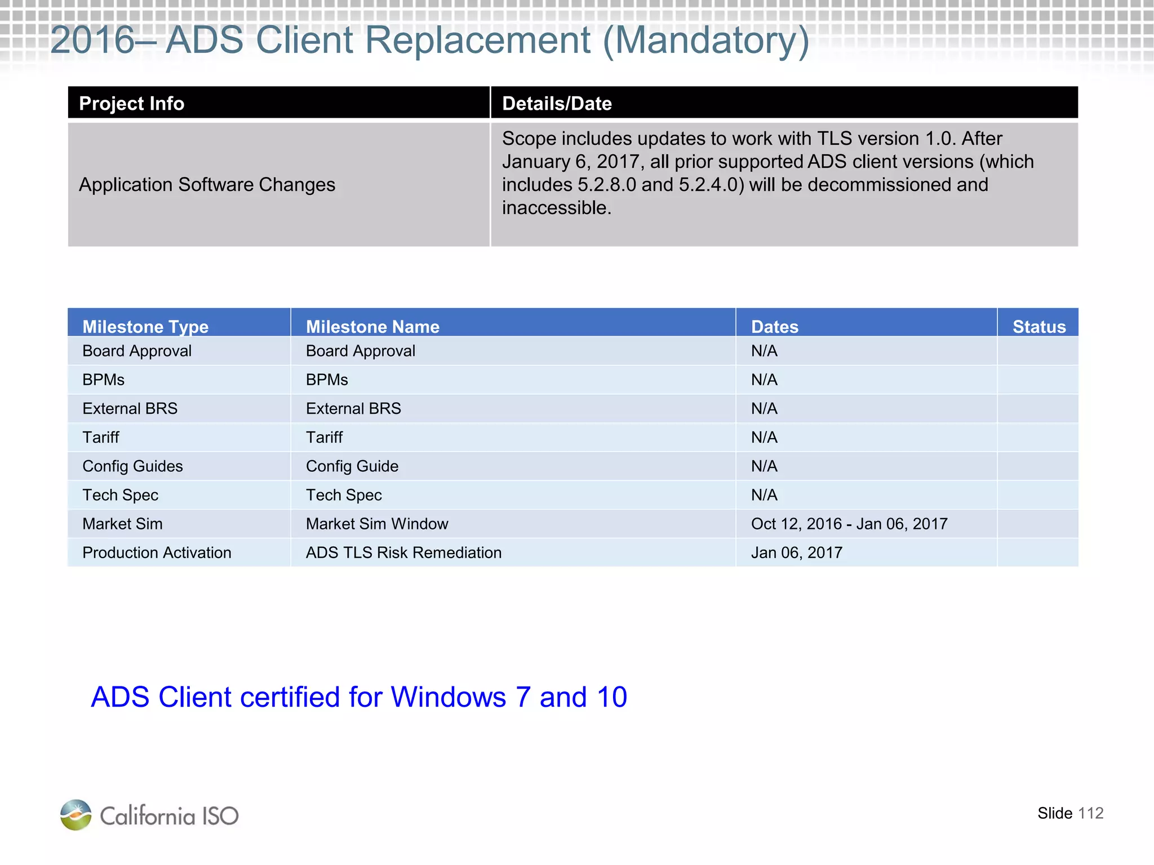Click the 'Milestone Name' column header
The height and width of the screenshot is (865, 1154).
point(513,323)
